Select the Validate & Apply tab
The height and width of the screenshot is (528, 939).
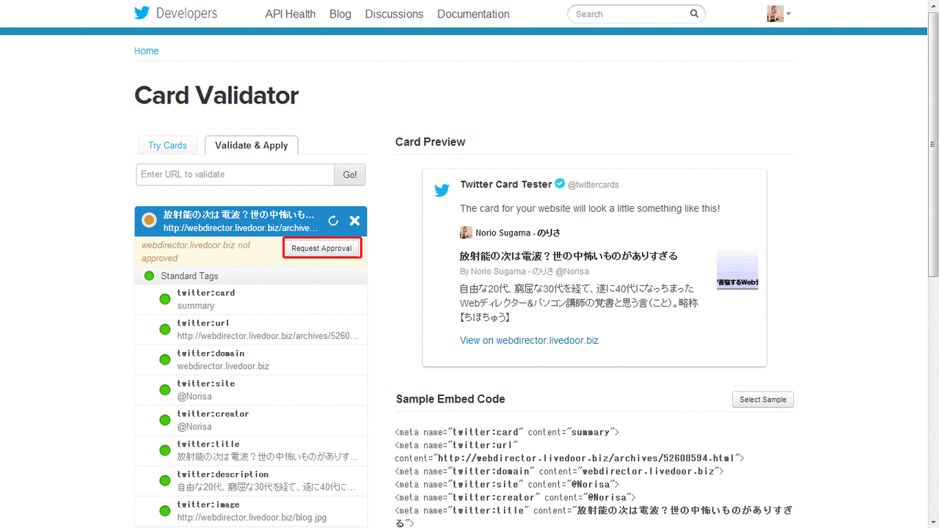pyautogui.click(x=252, y=145)
